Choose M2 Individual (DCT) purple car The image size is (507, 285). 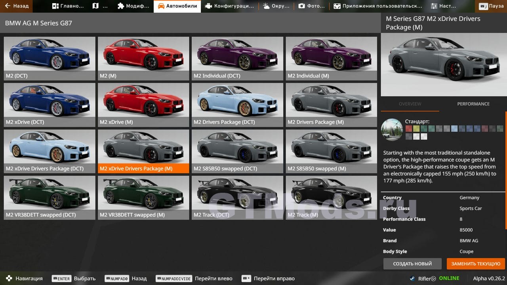pos(237,59)
